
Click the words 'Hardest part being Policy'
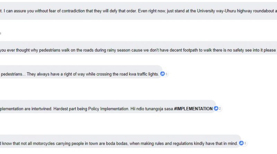(x=76, y=109)
